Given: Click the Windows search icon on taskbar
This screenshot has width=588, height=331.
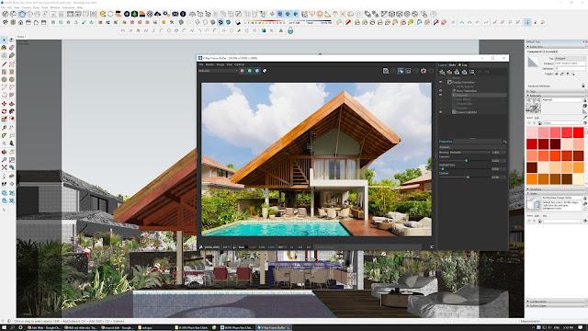Looking at the screenshot, I should point(12,327).
